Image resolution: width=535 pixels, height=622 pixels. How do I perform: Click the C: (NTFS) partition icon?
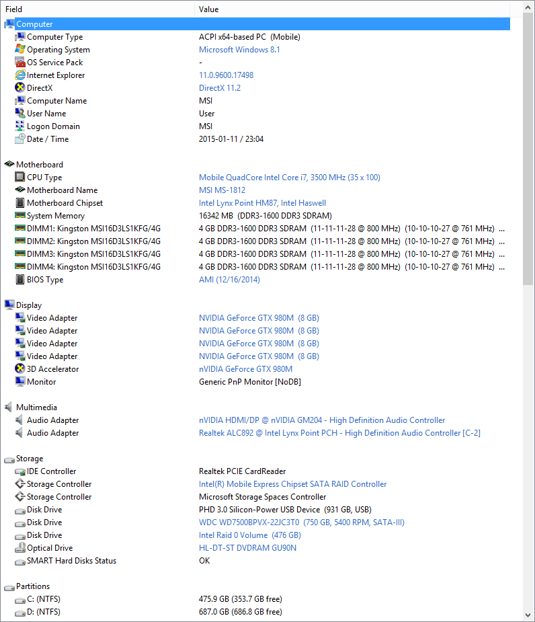[x=20, y=600]
